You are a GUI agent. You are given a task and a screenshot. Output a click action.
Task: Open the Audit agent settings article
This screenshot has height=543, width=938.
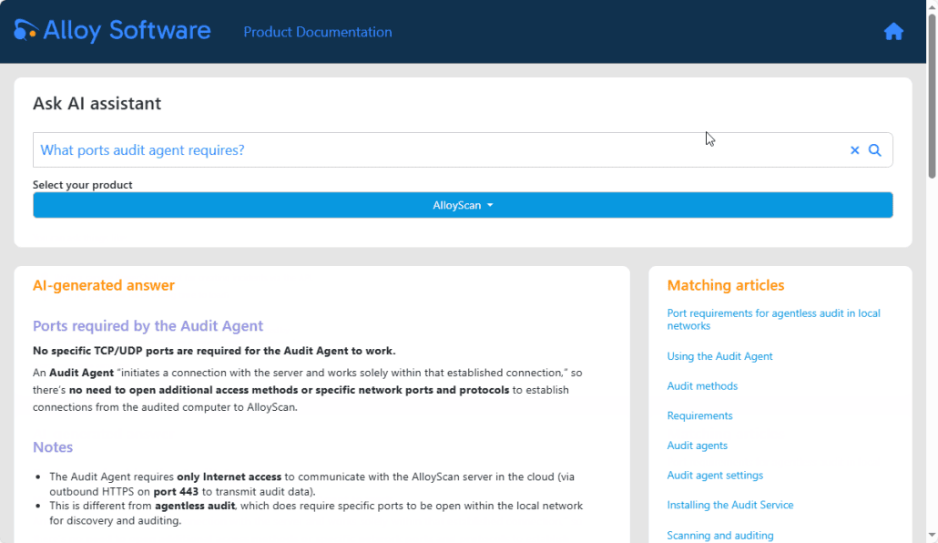pos(715,476)
